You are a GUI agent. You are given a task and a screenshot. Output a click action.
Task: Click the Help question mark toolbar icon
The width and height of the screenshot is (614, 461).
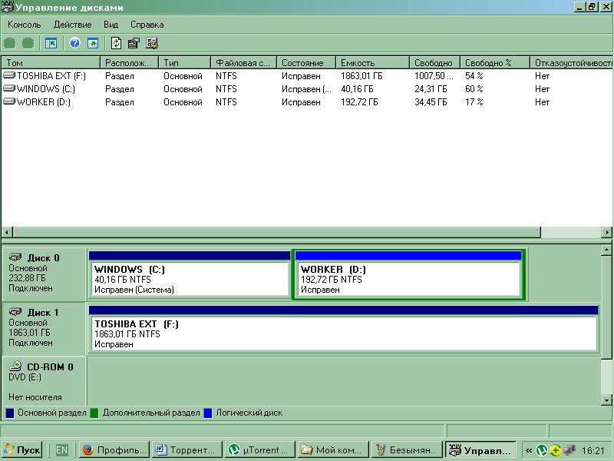(74, 43)
